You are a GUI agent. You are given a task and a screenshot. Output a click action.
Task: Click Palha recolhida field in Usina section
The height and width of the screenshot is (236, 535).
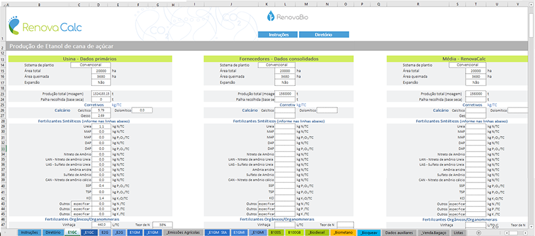pos(101,99)
